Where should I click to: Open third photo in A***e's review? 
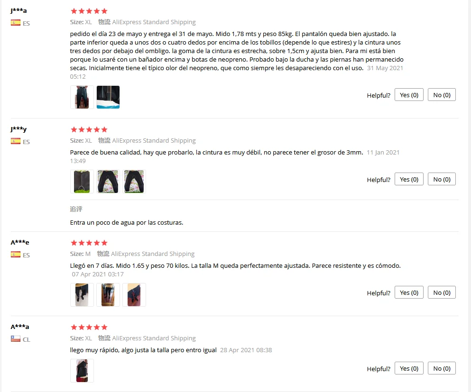[x=134, y=294]
